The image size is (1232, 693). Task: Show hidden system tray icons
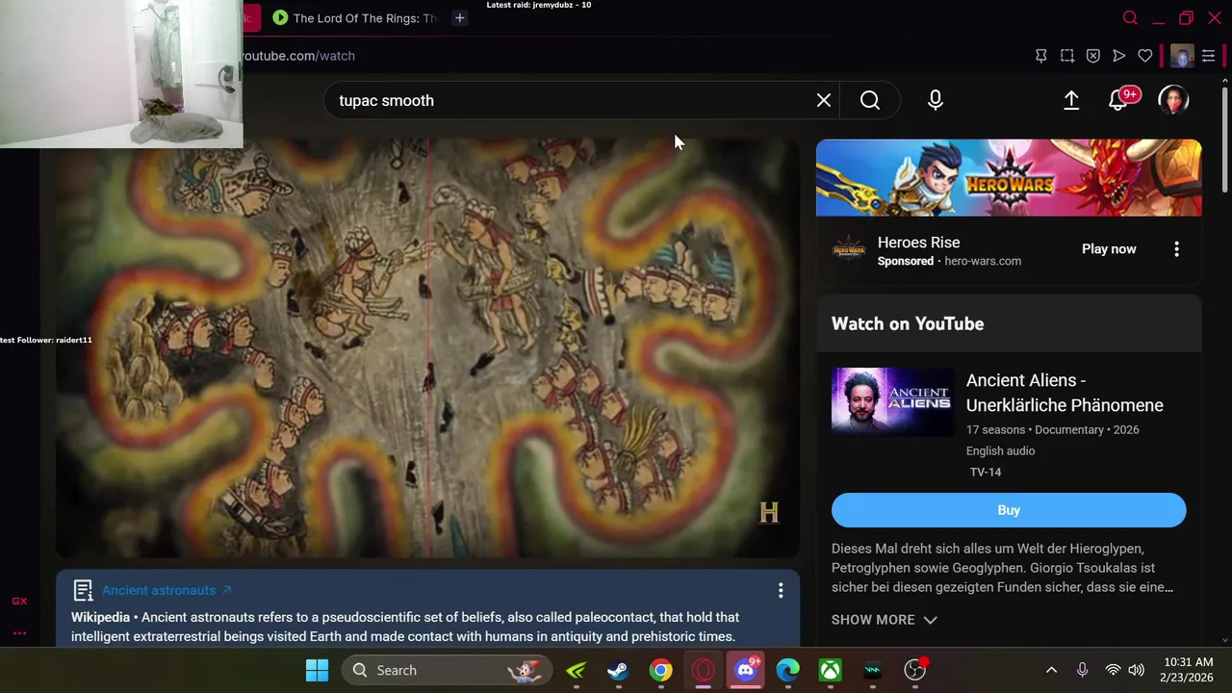(1051, 670)
